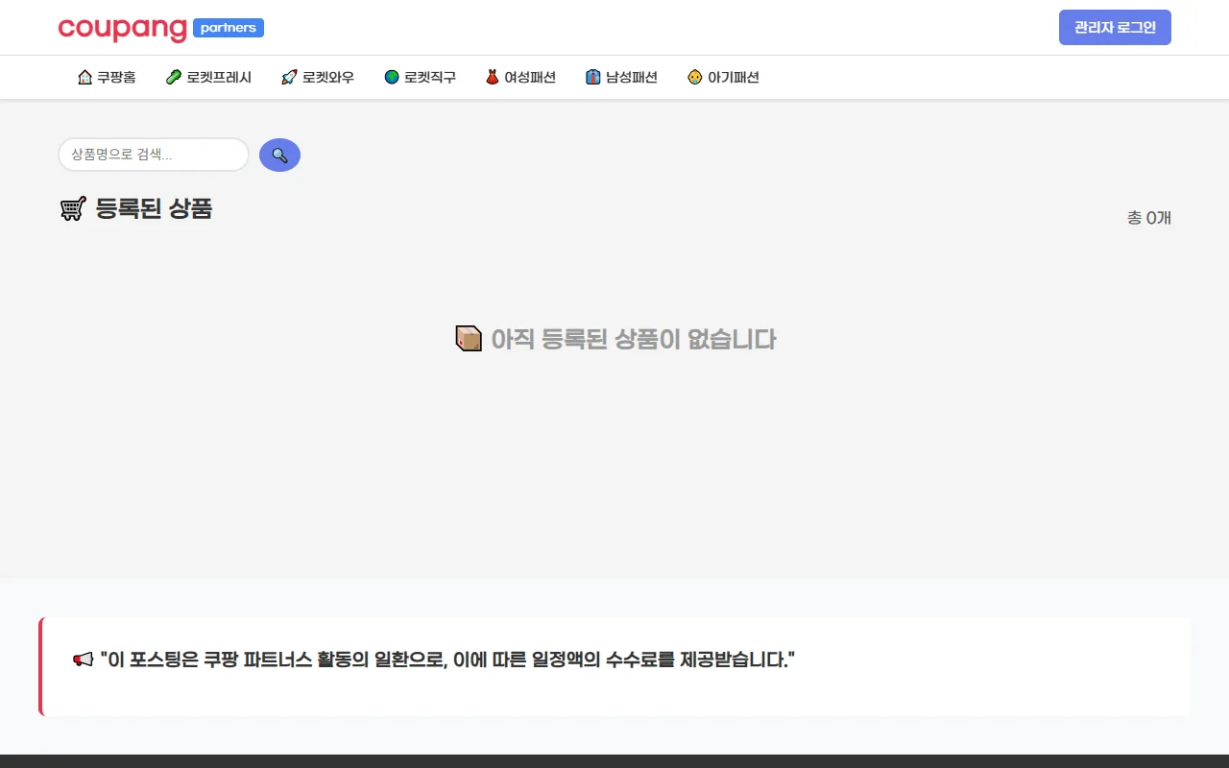Click the magnifying glass search button

click(279, 155)
